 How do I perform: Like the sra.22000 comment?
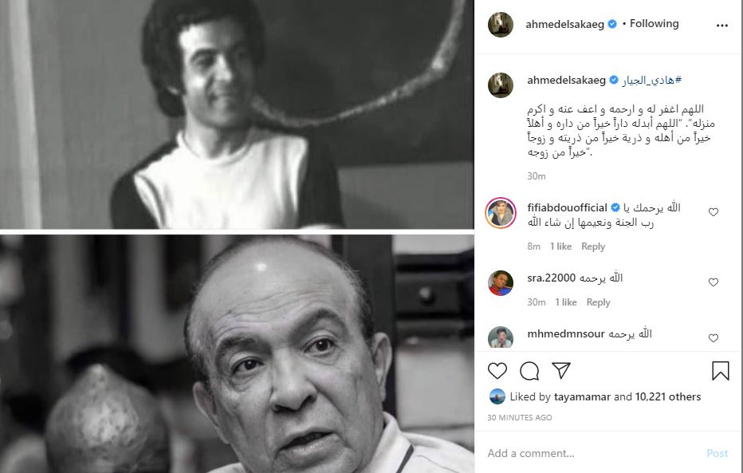pos(714,282)
